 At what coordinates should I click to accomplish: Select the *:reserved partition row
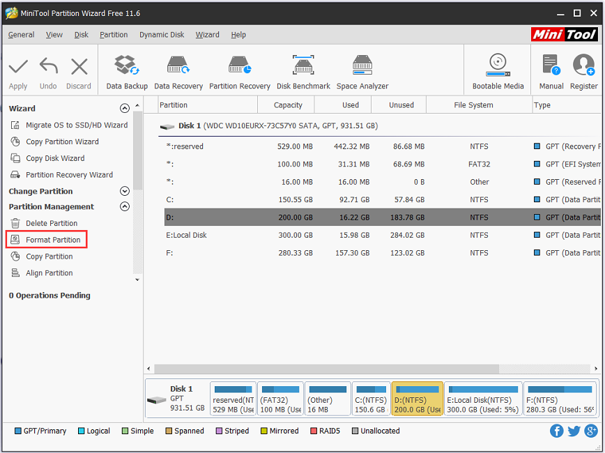[x=383, y=146]
